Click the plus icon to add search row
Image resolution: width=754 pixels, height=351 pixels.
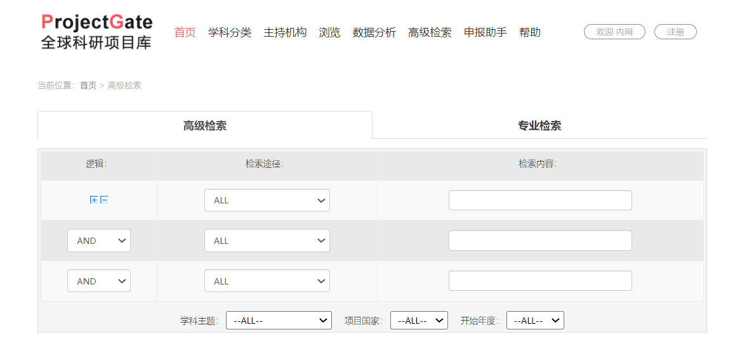(94, 200)
